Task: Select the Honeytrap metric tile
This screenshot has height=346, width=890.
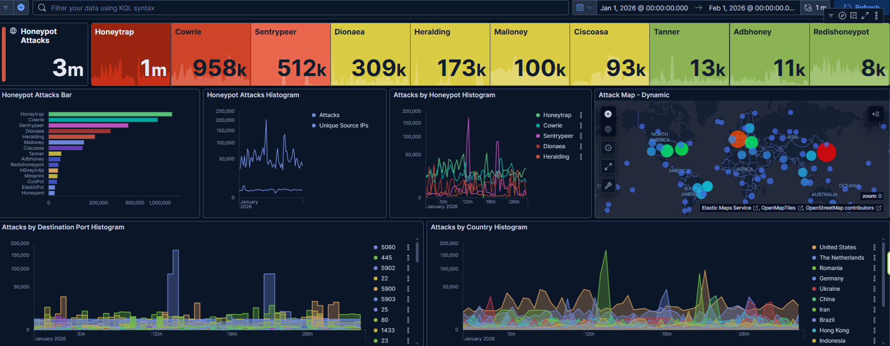Action: (x=131, y=54)
